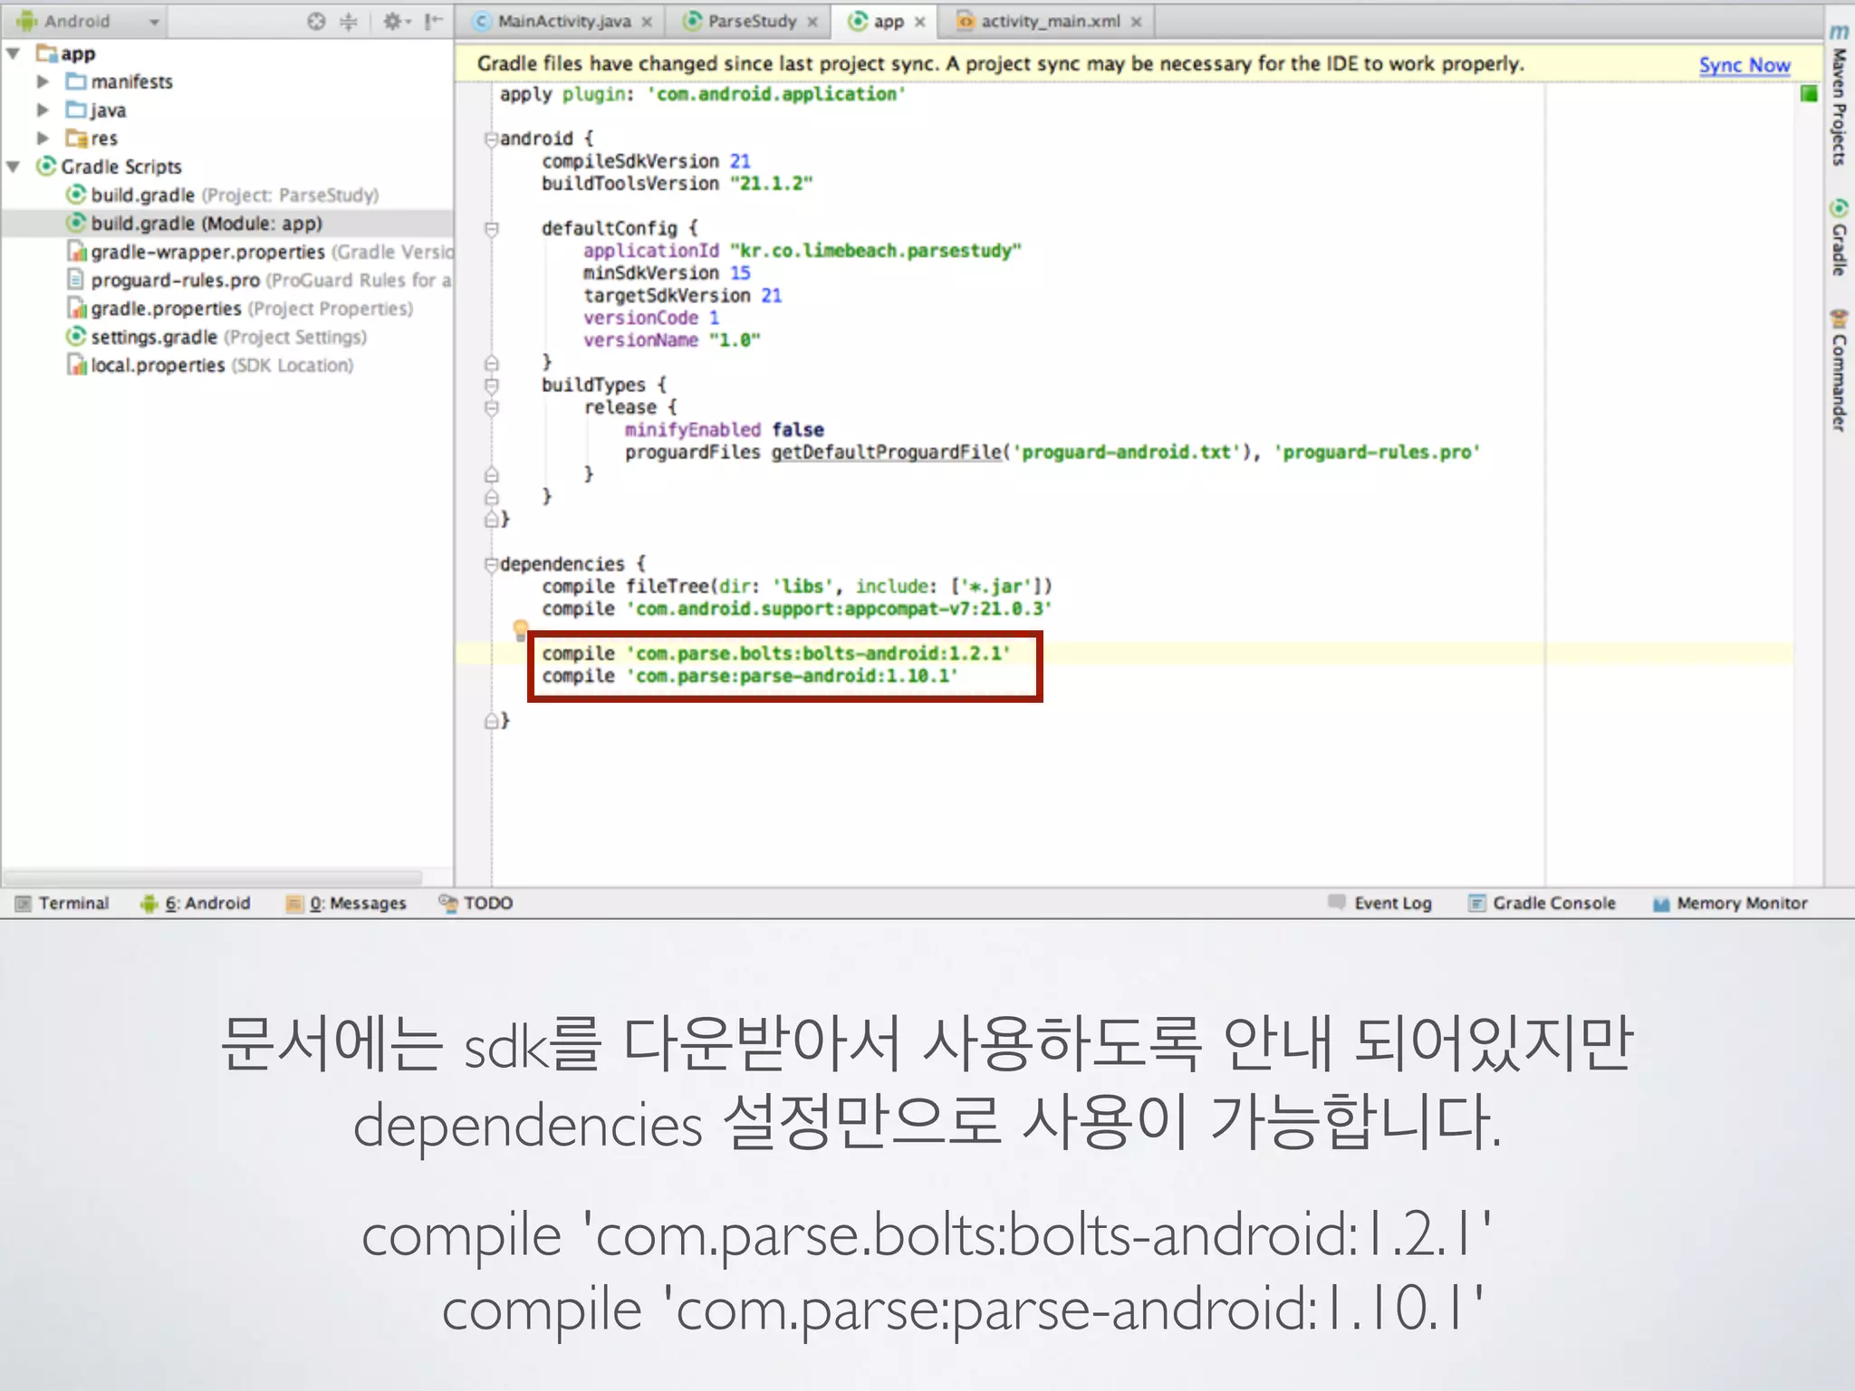Screen dimensions: 1855x1391
Task: Click the fold end marker closing the dependencies block
Action: coord(491,722)
